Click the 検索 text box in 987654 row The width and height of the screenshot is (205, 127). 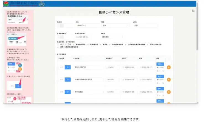point(62,80)
